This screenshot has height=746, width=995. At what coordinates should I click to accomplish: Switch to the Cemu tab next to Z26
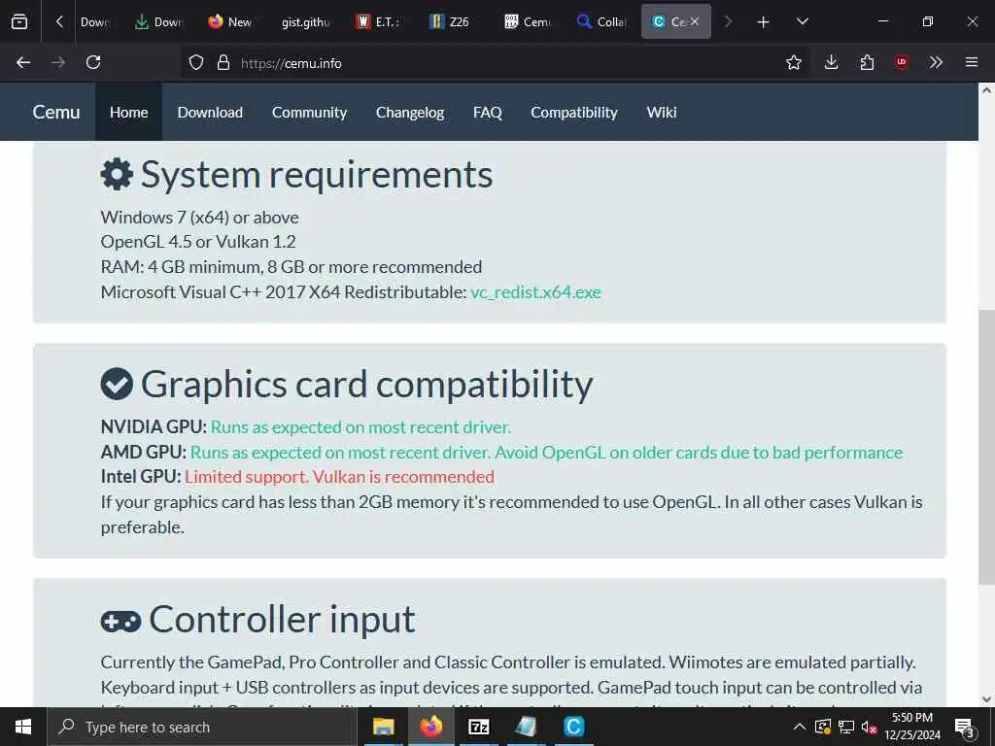528,22
